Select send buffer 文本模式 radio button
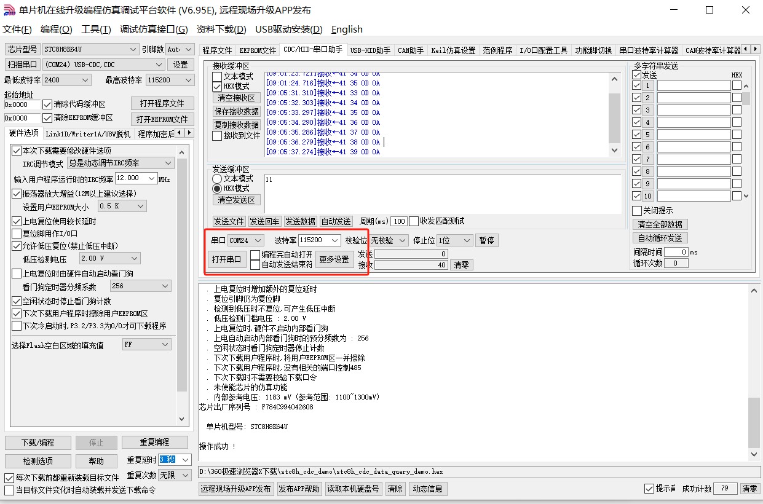763x504 pixels. [217, 179]
